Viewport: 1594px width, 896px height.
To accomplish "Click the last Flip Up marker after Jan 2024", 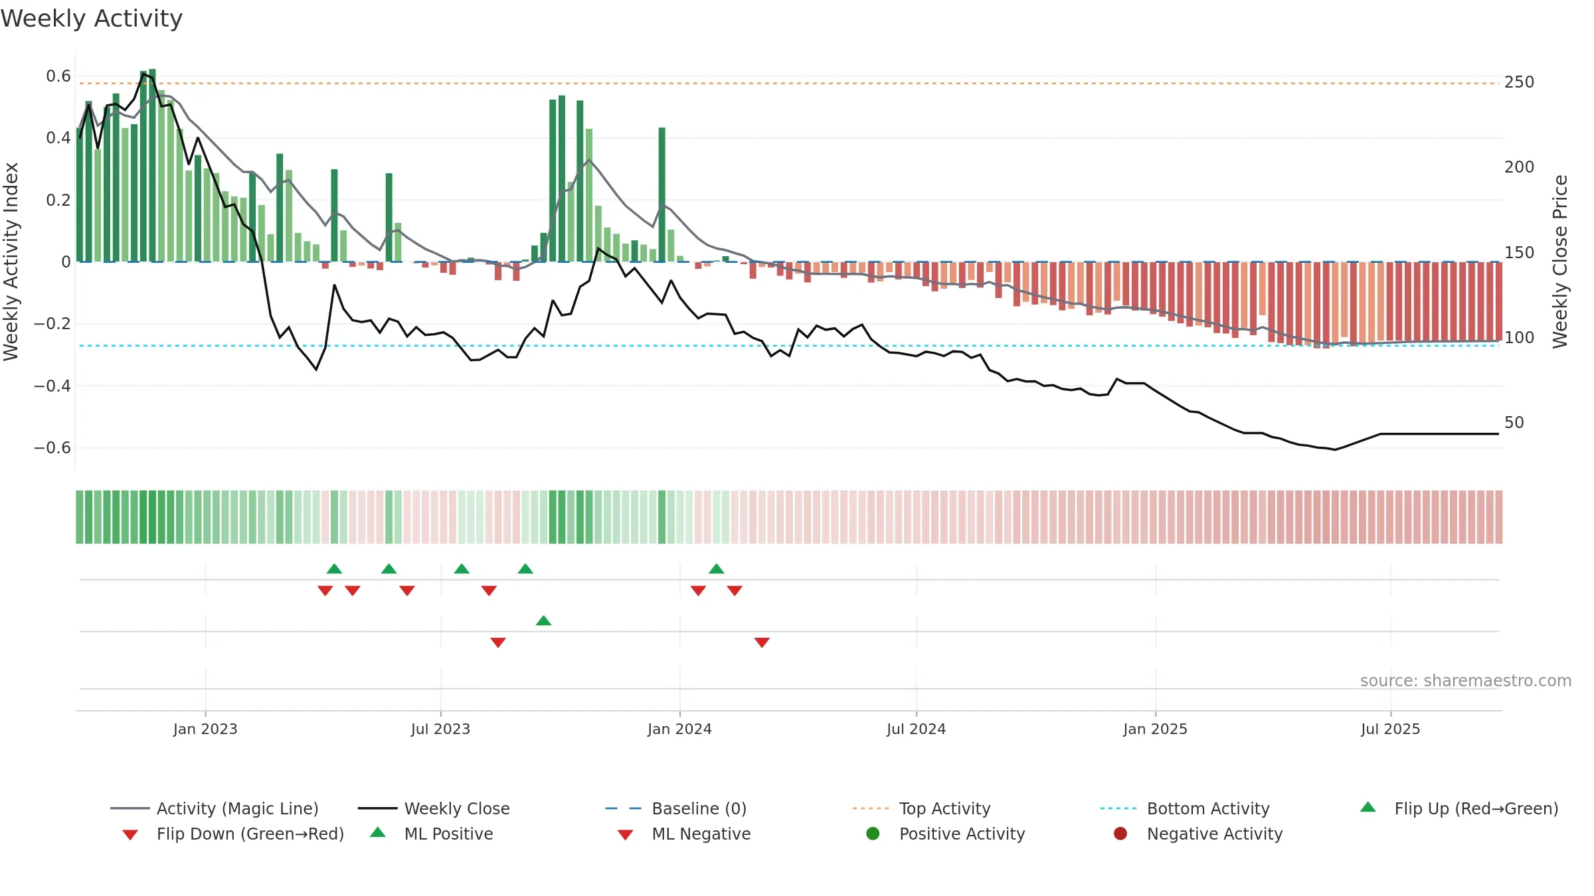I will 716,569.
